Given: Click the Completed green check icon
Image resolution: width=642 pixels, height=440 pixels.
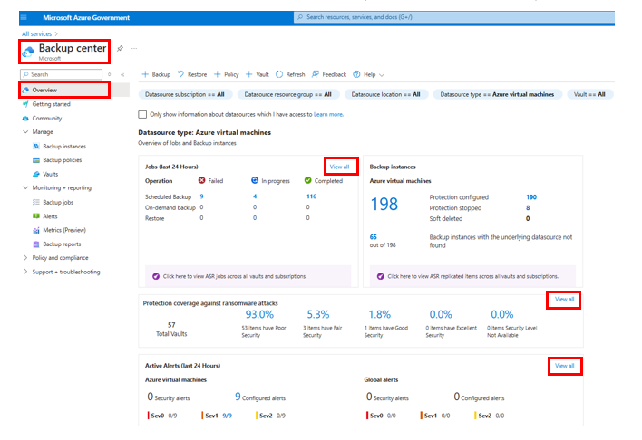Looking at the screenshot, I should tap(308, 180).
